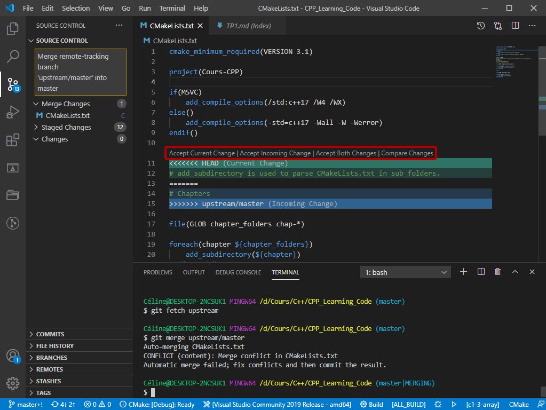Change the Visual Studio Community 2019 kit

277,405
